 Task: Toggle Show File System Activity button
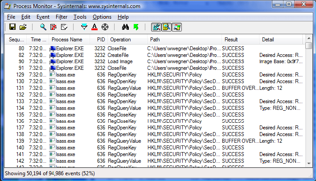click(166, 27)
